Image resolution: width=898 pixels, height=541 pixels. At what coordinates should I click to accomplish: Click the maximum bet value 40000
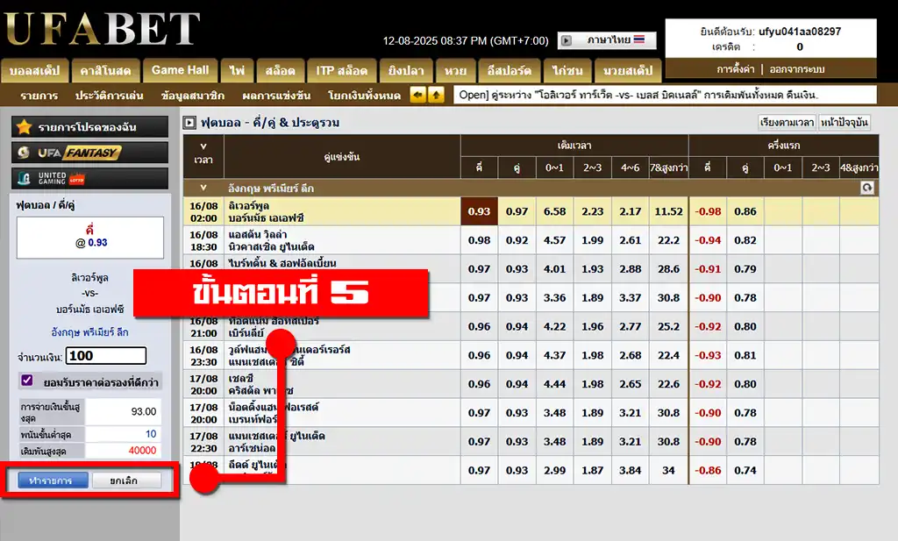coord(142,451)
